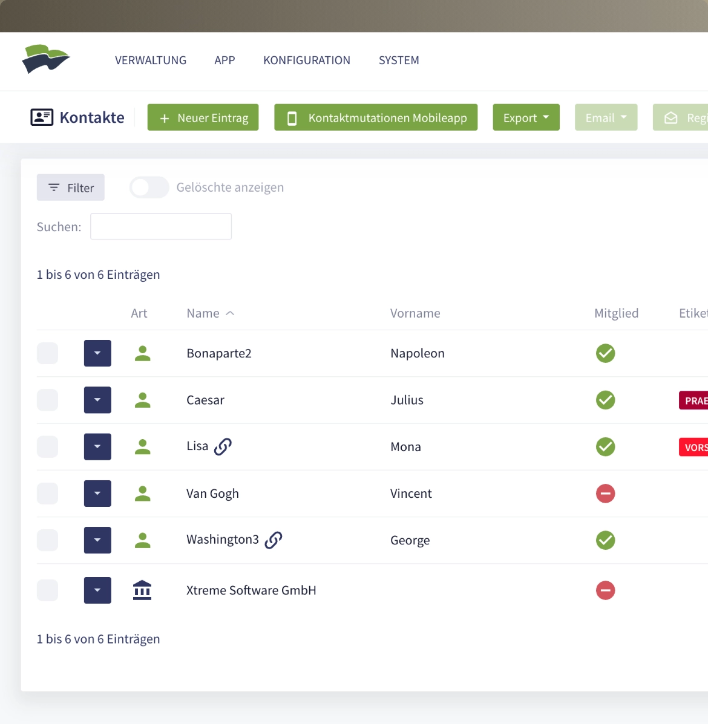Image resolution: width=708 pixels, height=724 pixels.
Task: Click red non-member icon for Van Gogh
Action: pyautogui.click(x=605, y=494)
